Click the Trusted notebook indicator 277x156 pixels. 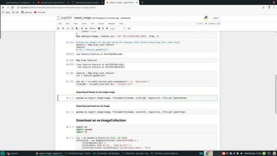coord(200,23)
